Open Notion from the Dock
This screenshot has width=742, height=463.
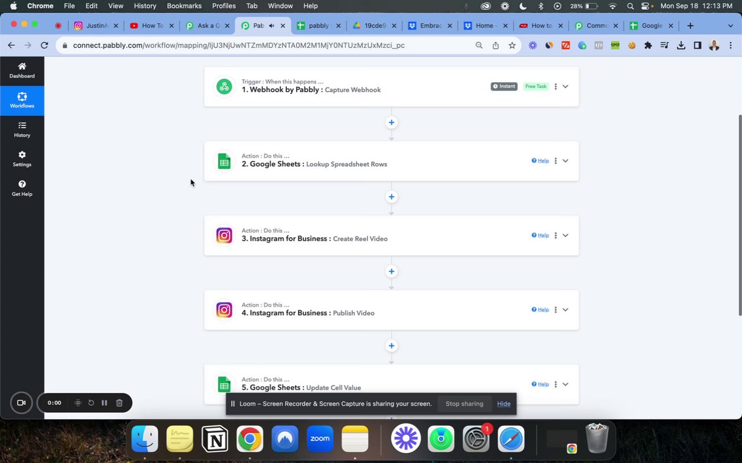pyautogui.click(x=214, y=440)
